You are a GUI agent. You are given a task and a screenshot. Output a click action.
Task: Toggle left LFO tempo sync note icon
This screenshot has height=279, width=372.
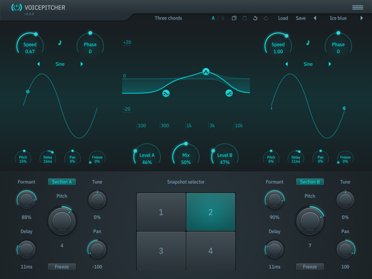(x=60, y=43)
